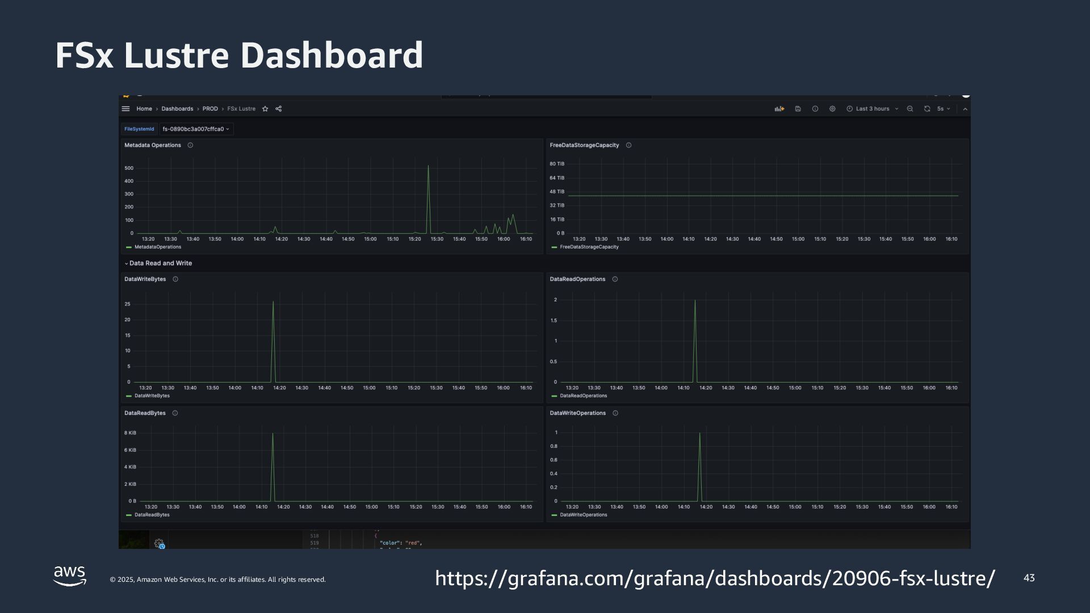
Task: Open dashboard insights info icon
Action: 815,109
